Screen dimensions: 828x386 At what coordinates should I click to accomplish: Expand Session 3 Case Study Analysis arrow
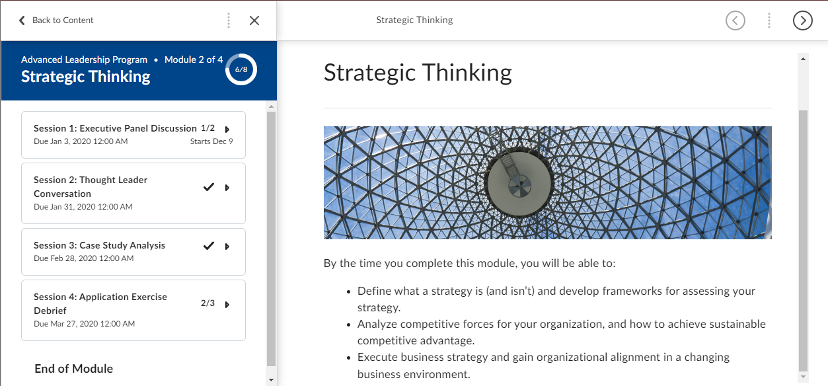[227, 247]
